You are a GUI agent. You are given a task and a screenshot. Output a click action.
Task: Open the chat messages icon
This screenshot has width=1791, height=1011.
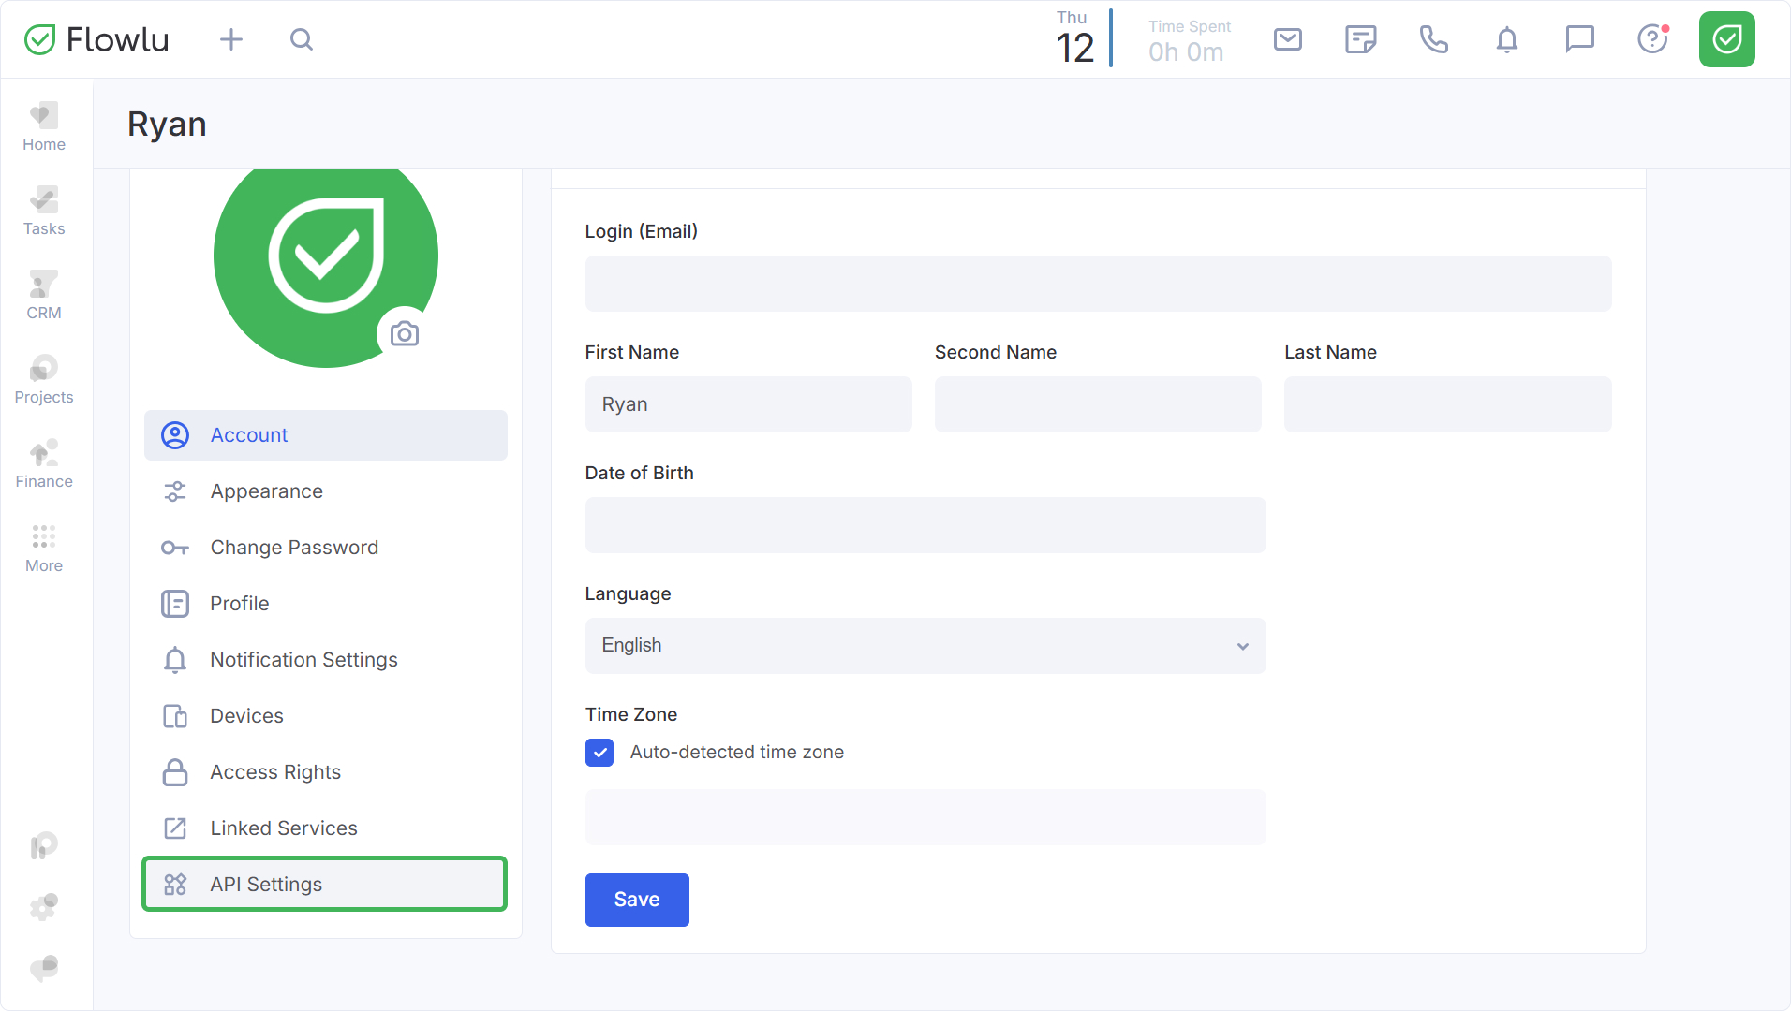[1579, 39]
